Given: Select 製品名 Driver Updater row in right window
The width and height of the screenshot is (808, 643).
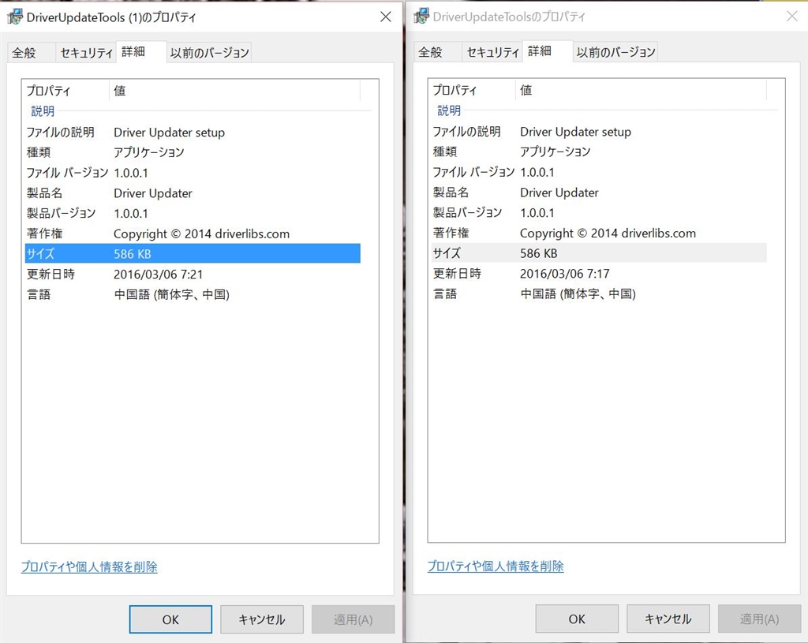Looking at the screenshot, I should coord(599,193).
